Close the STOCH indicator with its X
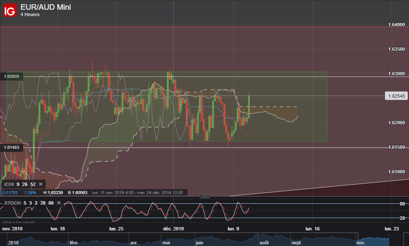The image size is (409, 246). tap(59, 203)
